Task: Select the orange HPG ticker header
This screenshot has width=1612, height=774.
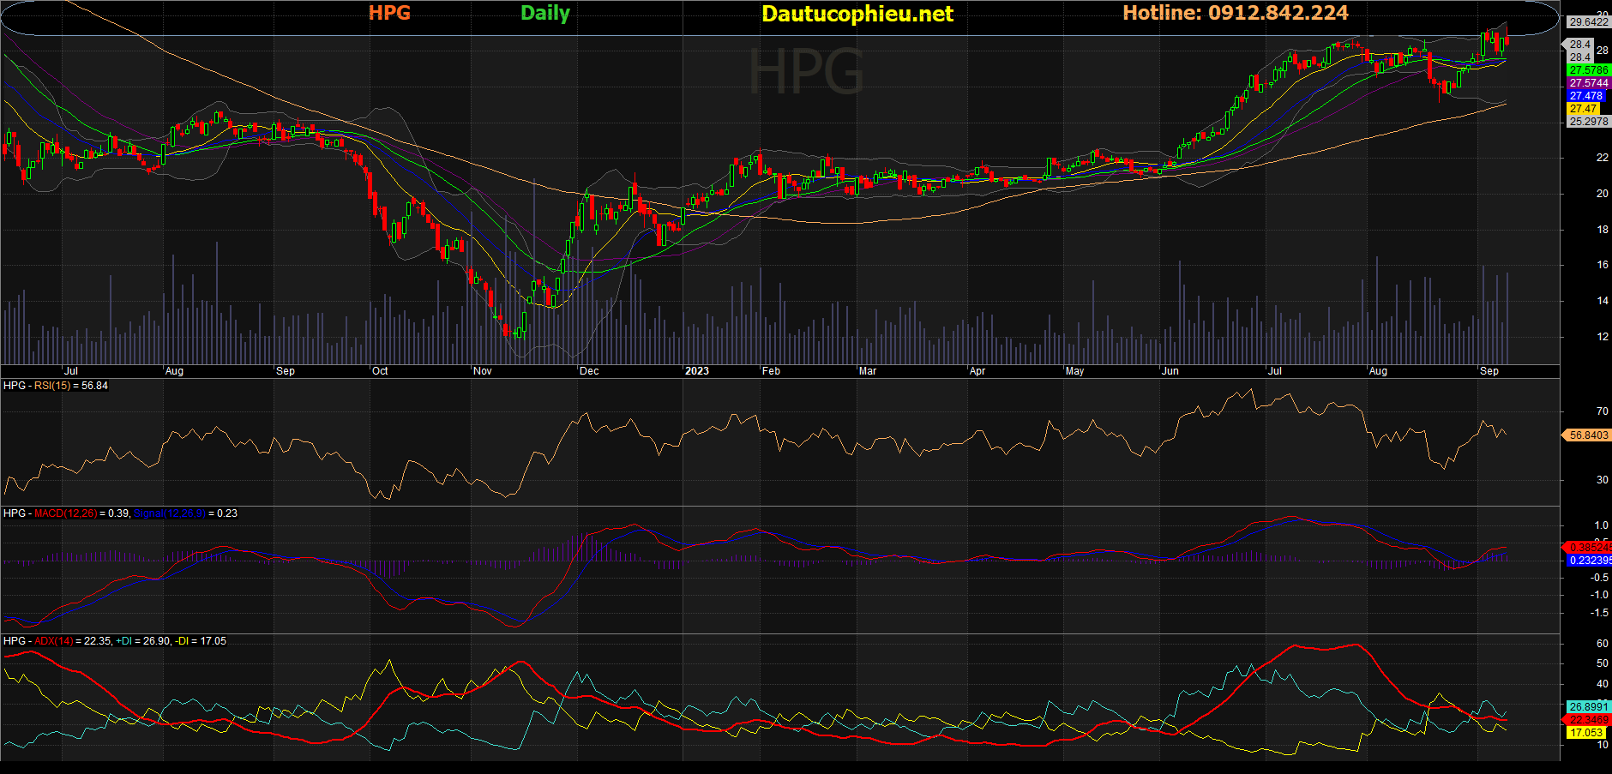Action: 389,13
